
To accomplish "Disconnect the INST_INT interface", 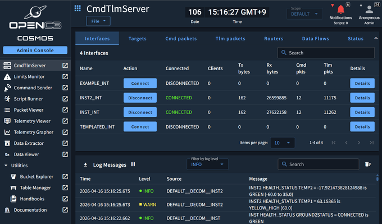I will pos(140,112).
